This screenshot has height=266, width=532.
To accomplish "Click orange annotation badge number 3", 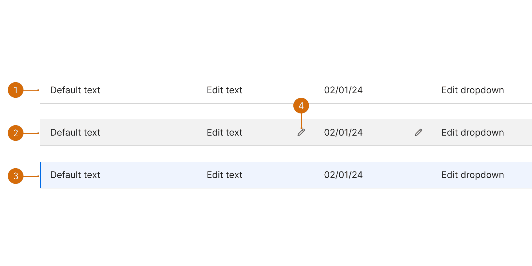I will click(16, 176).
